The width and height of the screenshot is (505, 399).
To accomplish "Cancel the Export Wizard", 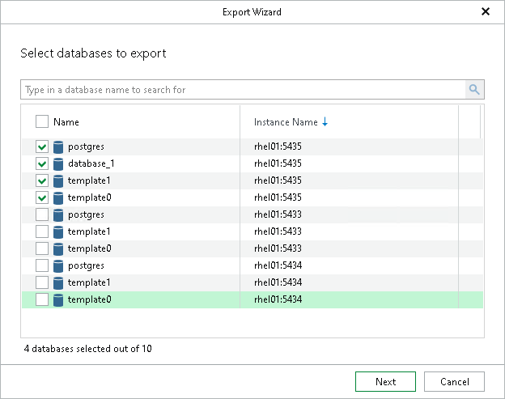I will pyautogui.click(x=454, y=382).
